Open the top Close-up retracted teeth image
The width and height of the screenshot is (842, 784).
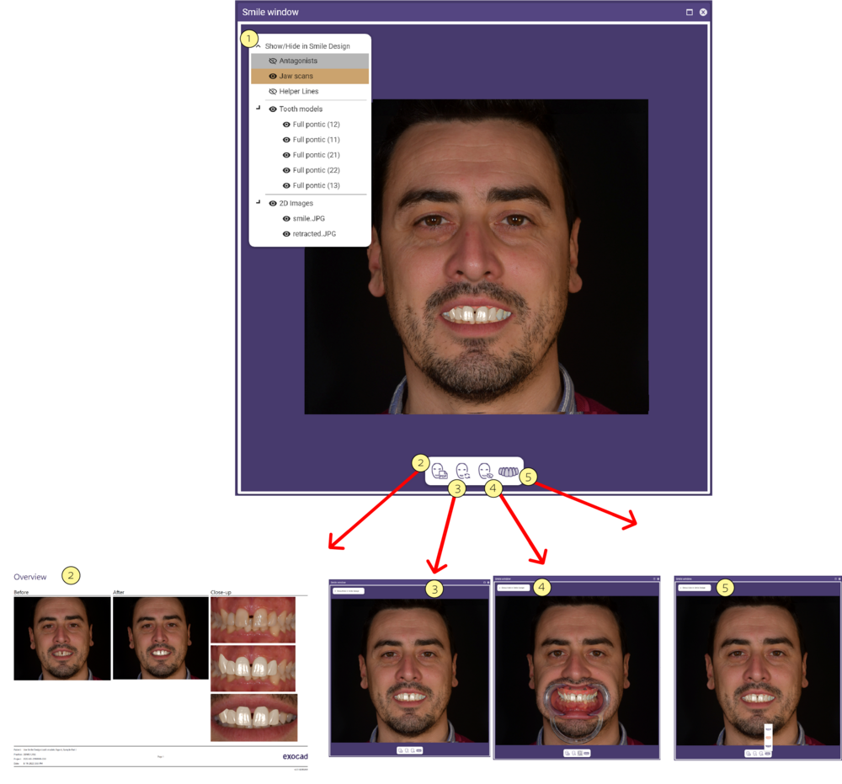(x=253, y=621)
